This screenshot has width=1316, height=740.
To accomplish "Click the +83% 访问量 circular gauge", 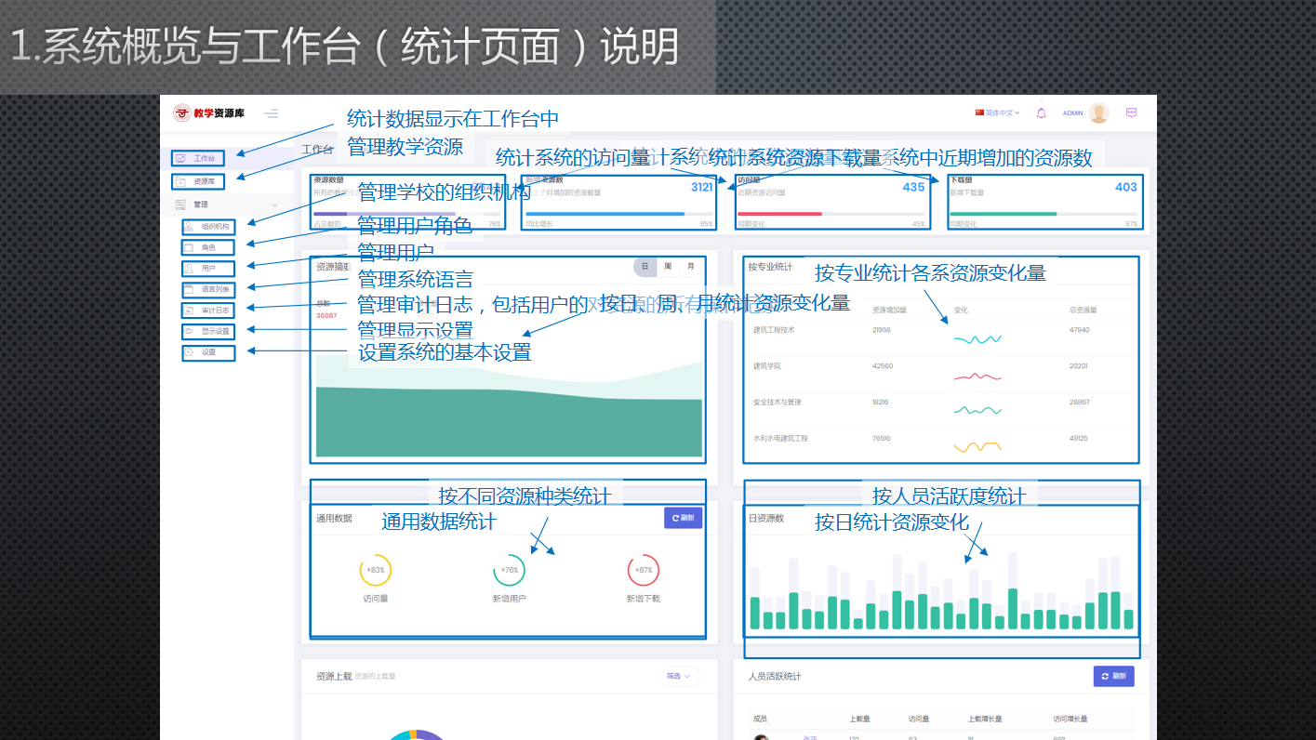I will click(x=376, y=570).
